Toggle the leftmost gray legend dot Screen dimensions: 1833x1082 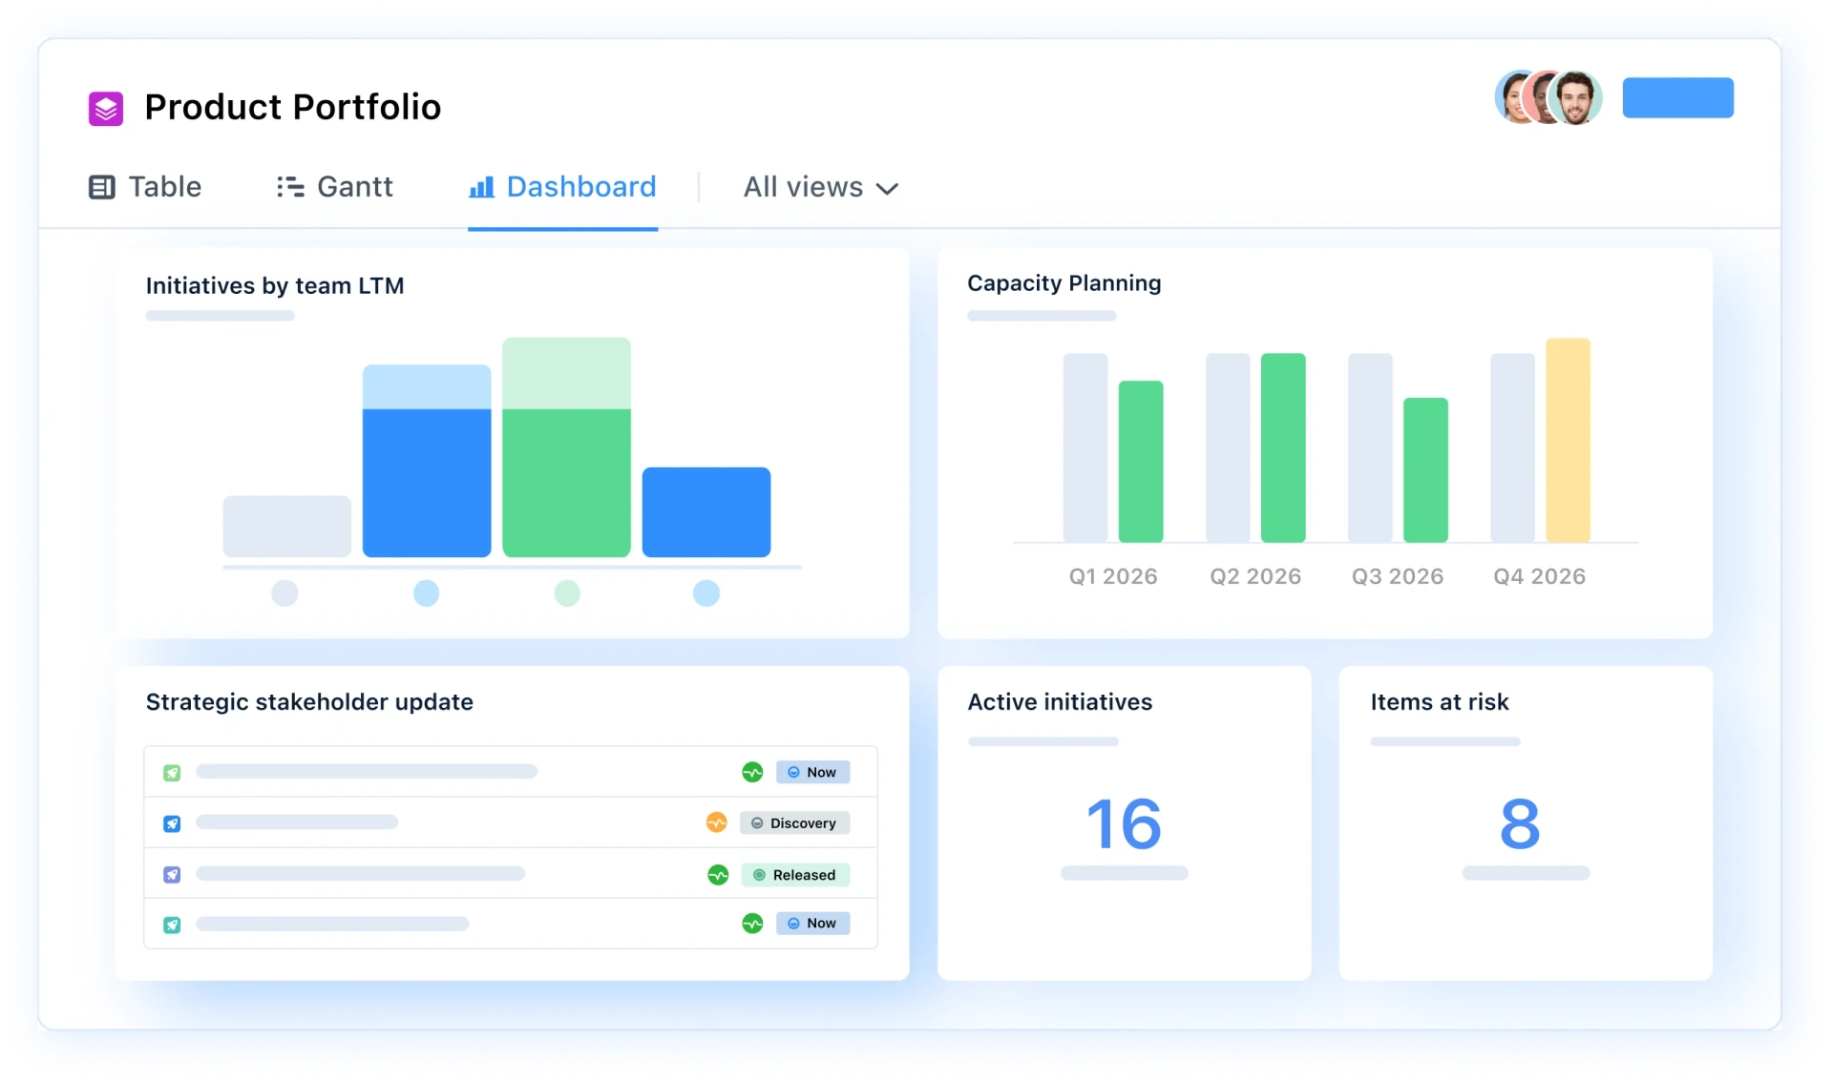click(x=284, y=593)
